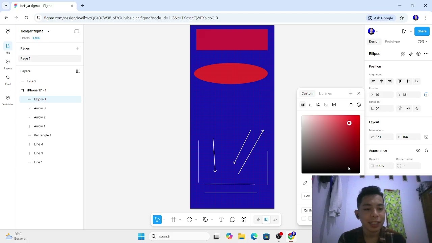Align horizontal centers
This screenshot has width=432, height=243.
pyautogui.click(x=381, y=81)
